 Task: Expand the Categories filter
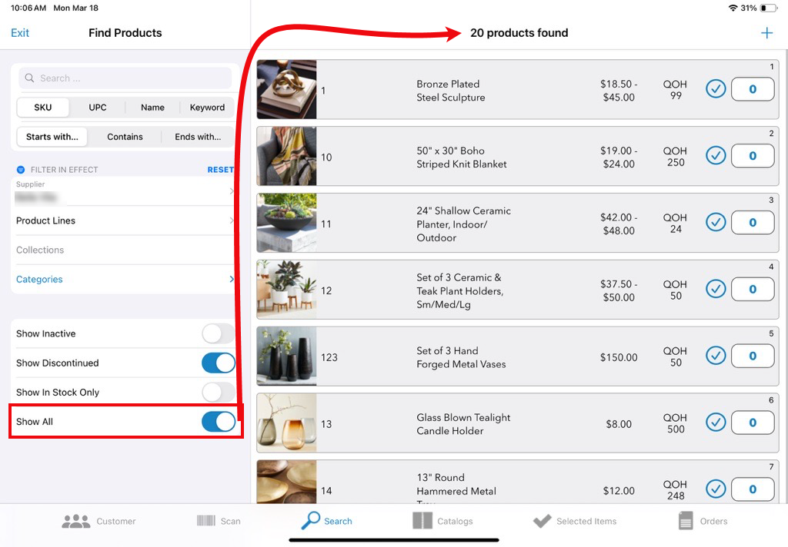(x=125, y=280)
